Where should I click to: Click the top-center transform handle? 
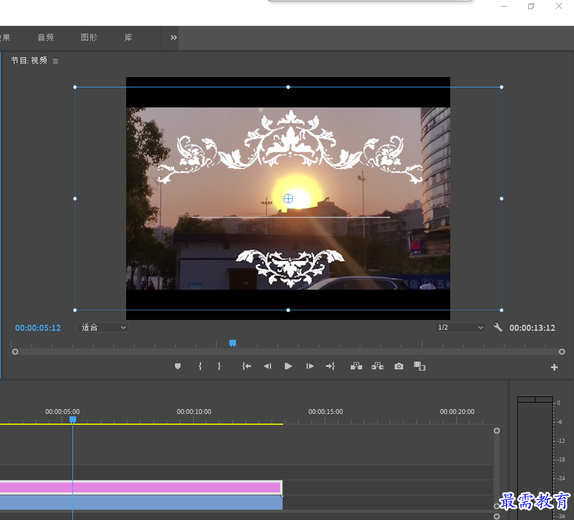(288, 87)
